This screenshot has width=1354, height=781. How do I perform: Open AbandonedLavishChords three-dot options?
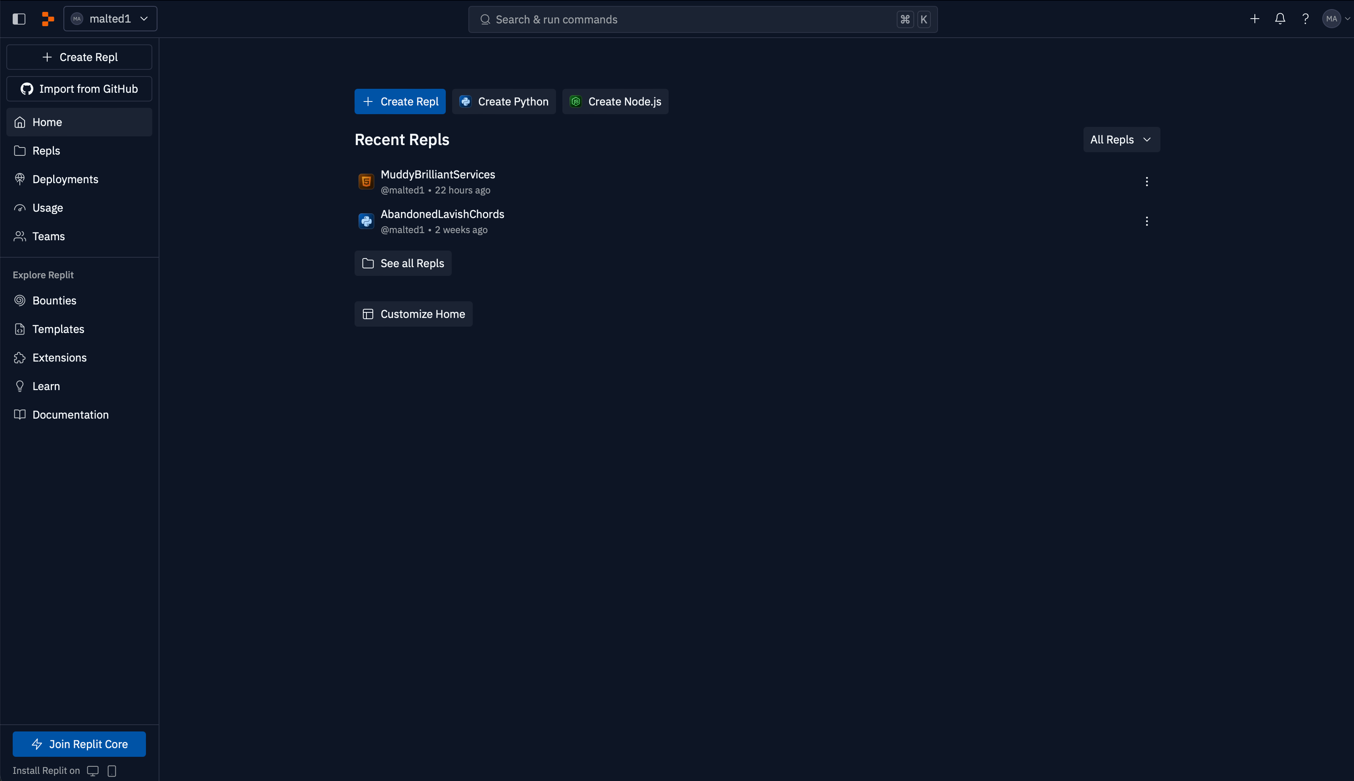(1147, 221)
